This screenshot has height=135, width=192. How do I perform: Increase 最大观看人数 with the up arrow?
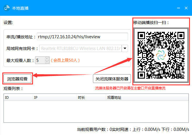coord(47,58)
